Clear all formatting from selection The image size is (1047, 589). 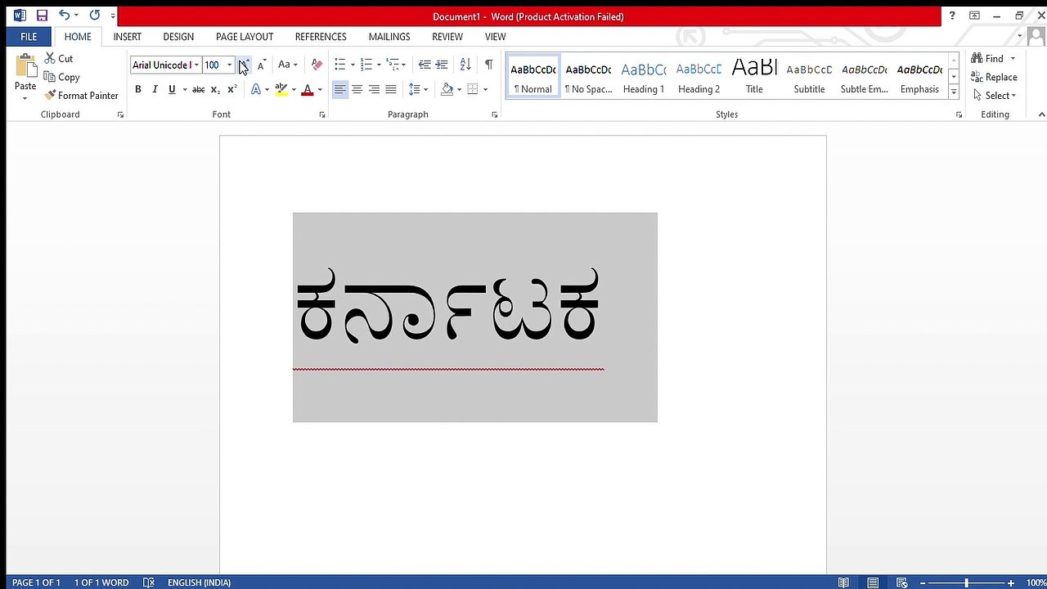[x=317, y=65]
